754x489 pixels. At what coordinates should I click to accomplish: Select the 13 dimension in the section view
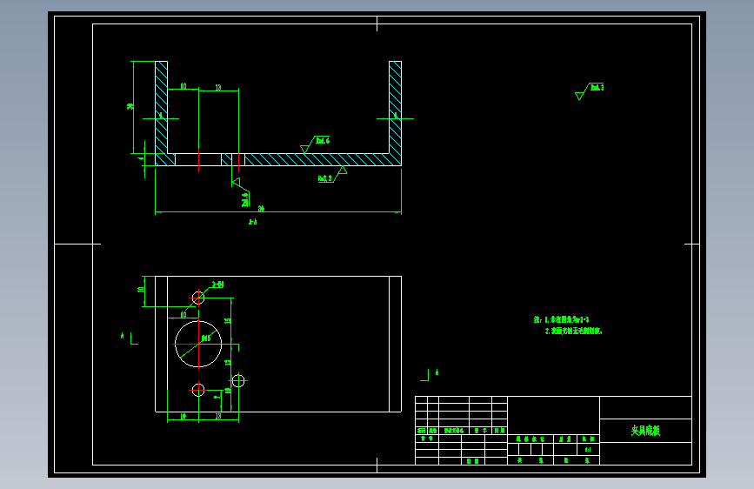coord(218,87)
